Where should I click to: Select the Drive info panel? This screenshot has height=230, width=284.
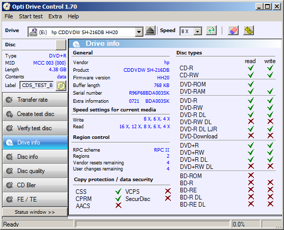click(x=35, y=142)
